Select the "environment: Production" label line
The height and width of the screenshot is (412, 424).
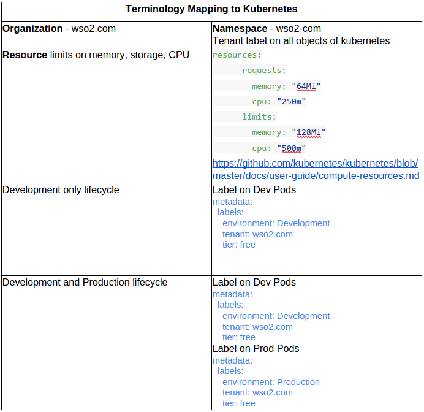click(271, 382)
